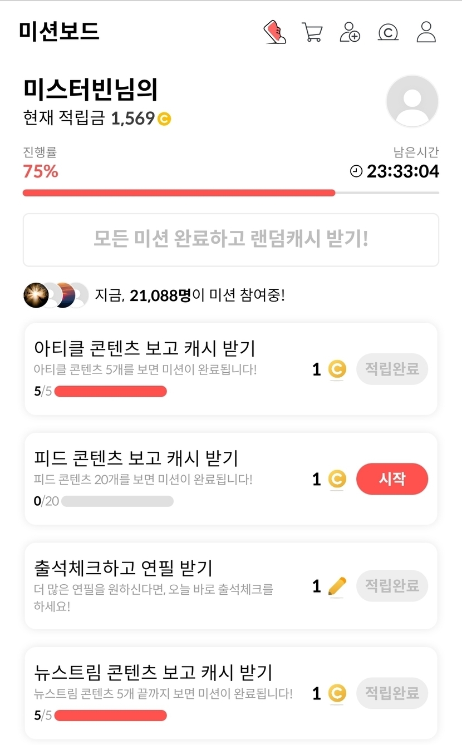Image resolution: width=462 pixels, height=745 pixels.
Task: Tap the pencil reward icon
Action: tap(337, 586)
